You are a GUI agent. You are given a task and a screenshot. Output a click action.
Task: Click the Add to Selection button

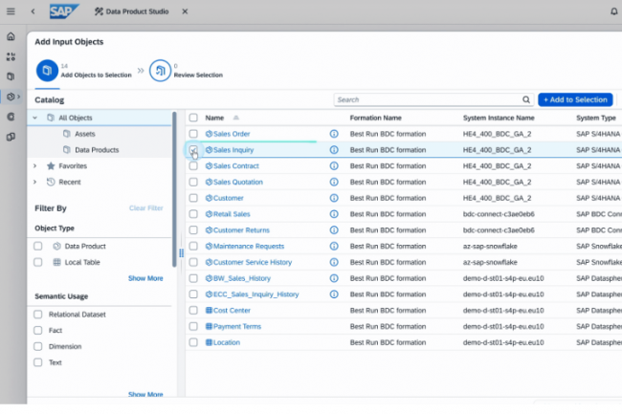[x=574, y=99]
